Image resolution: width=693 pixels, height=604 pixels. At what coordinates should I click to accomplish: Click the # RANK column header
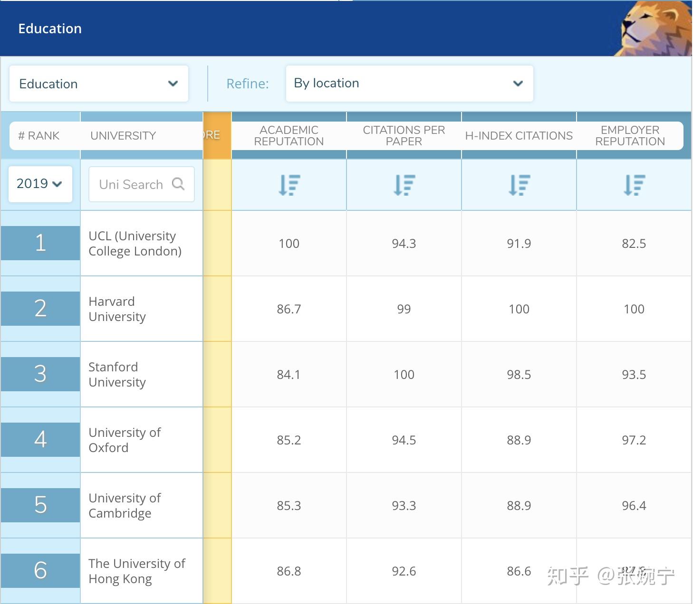pos(39,135)
